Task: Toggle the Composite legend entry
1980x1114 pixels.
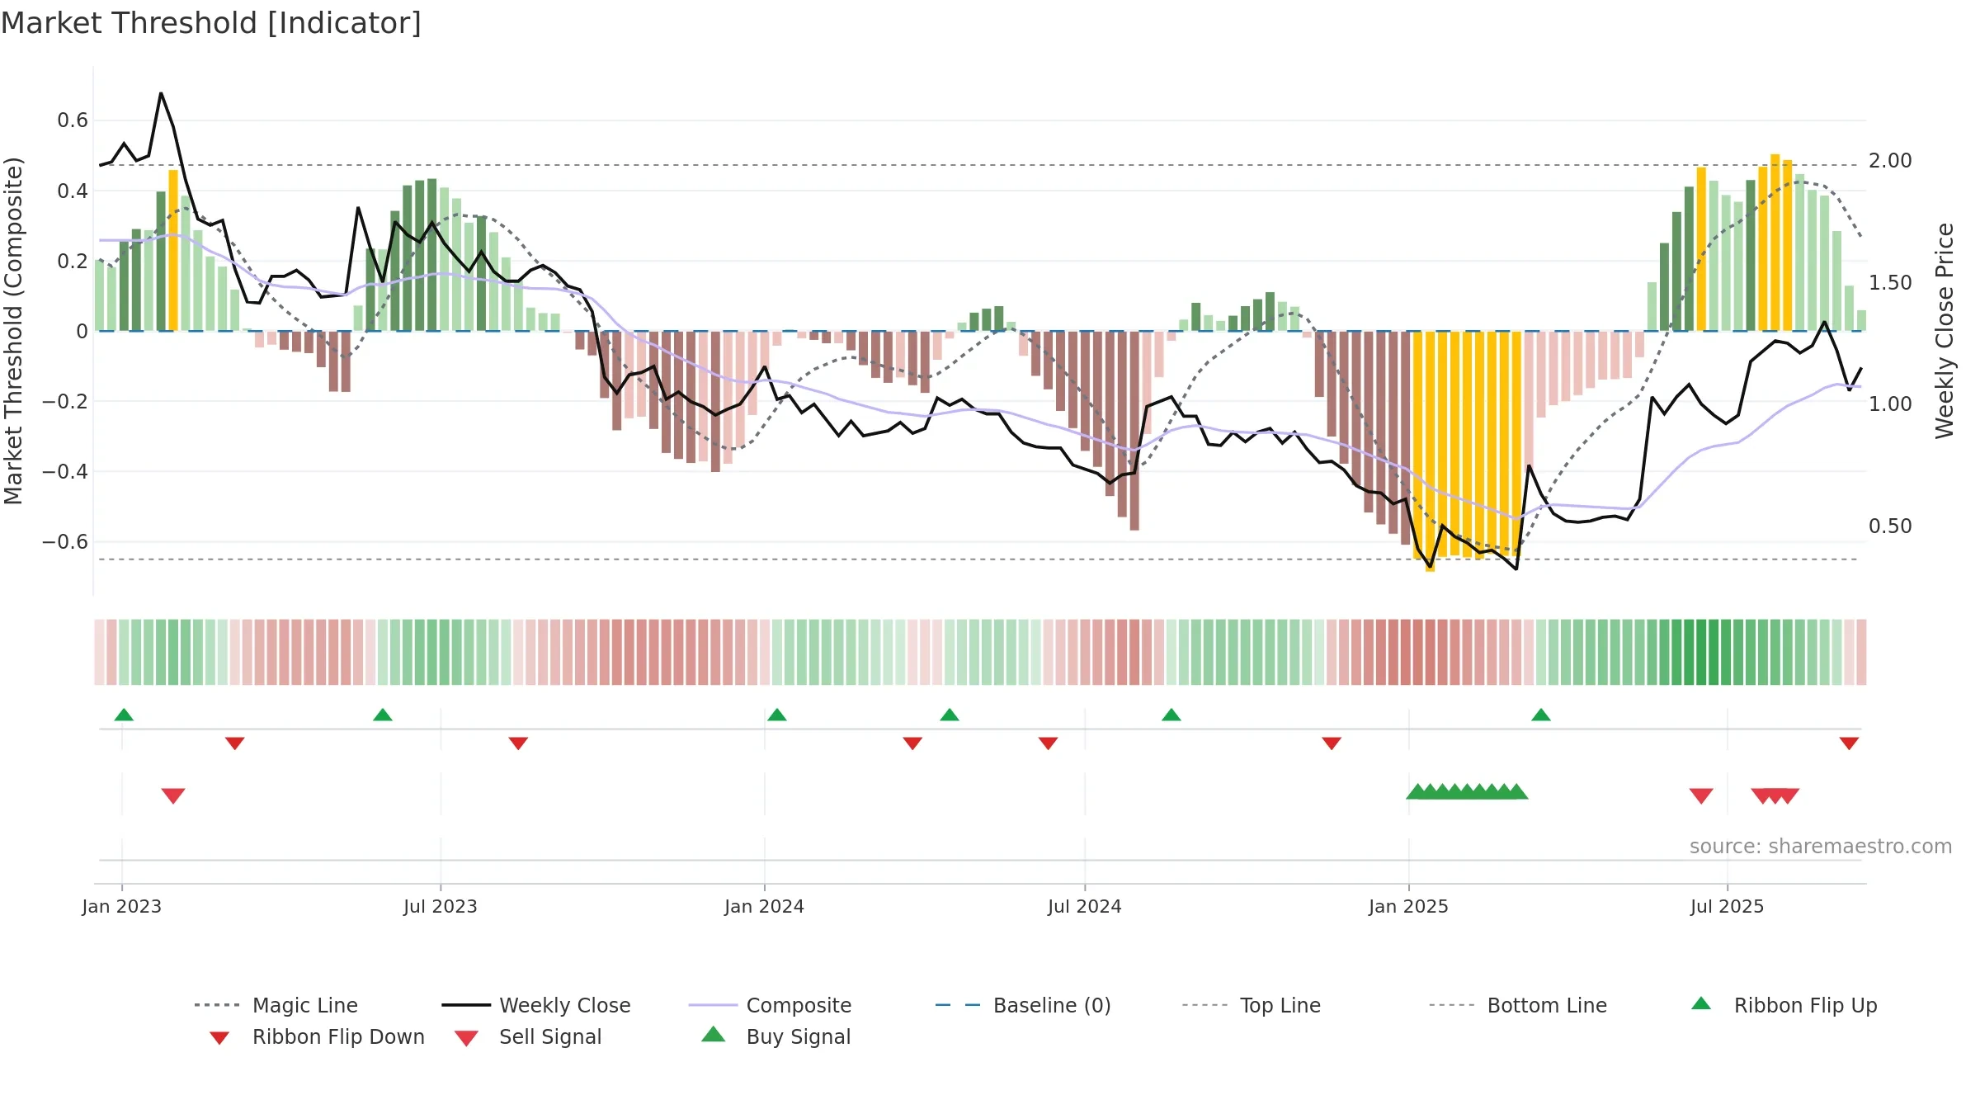Action: click(770, 1005)
